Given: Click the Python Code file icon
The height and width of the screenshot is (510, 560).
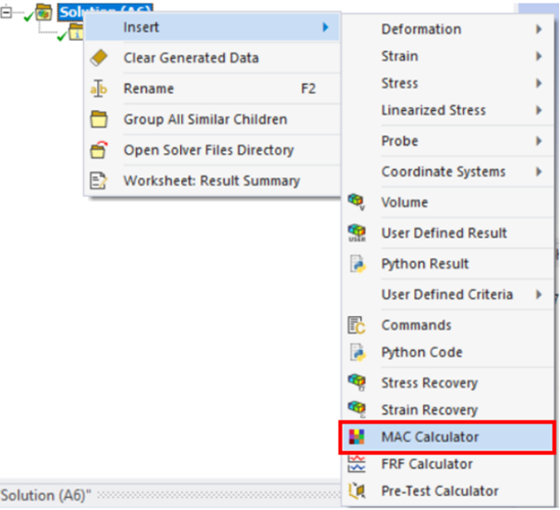Looking at the screenshot, I should [x=357, y=352].
